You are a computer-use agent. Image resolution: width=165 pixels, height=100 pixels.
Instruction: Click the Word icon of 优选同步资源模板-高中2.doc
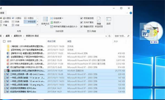(x=8, y=91)
